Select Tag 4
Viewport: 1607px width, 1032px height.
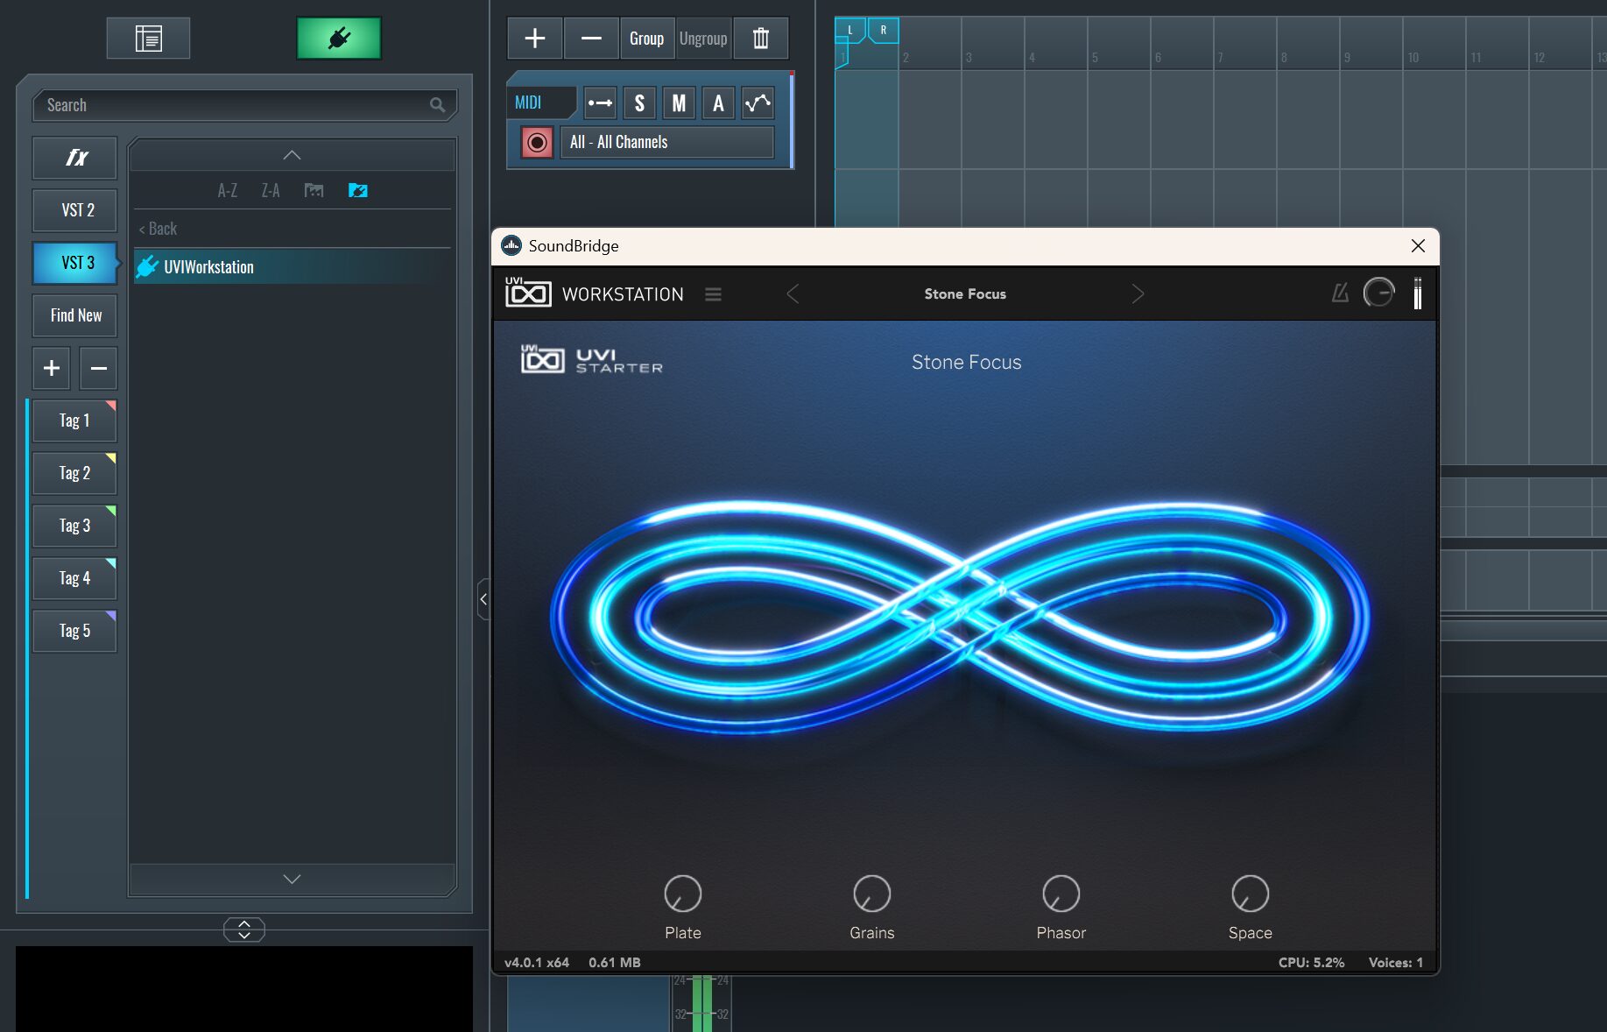[x=74, y=578]
